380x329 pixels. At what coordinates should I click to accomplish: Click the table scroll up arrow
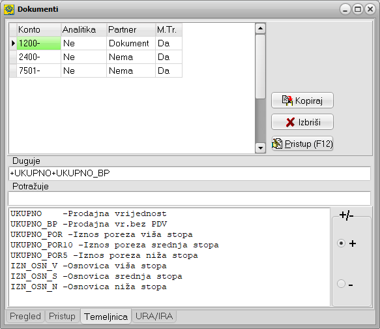click(x=261, y=29)
